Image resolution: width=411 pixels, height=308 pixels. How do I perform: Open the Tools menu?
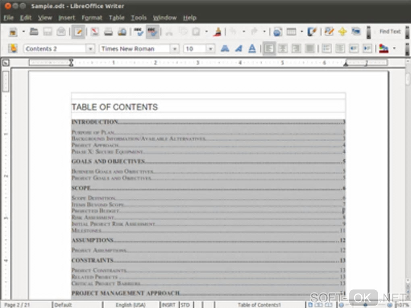pyautogui.click(x=139, y=18)
